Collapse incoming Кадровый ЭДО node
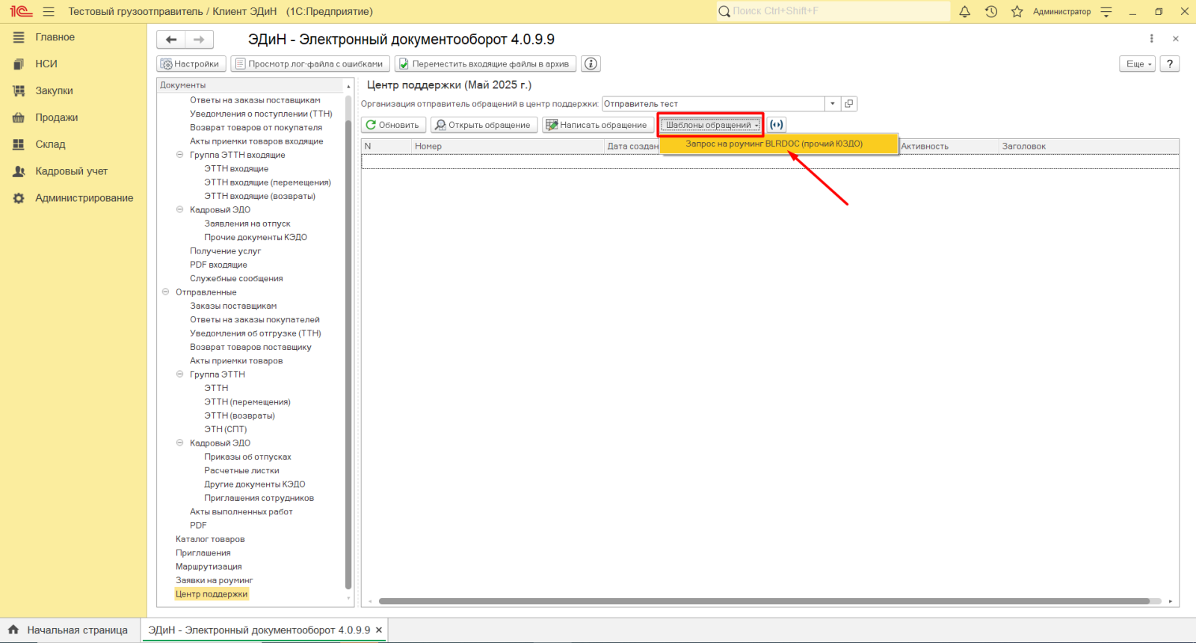Image resolution: width=1196 pixels, height=643 pixels. (x=179, y=209)
